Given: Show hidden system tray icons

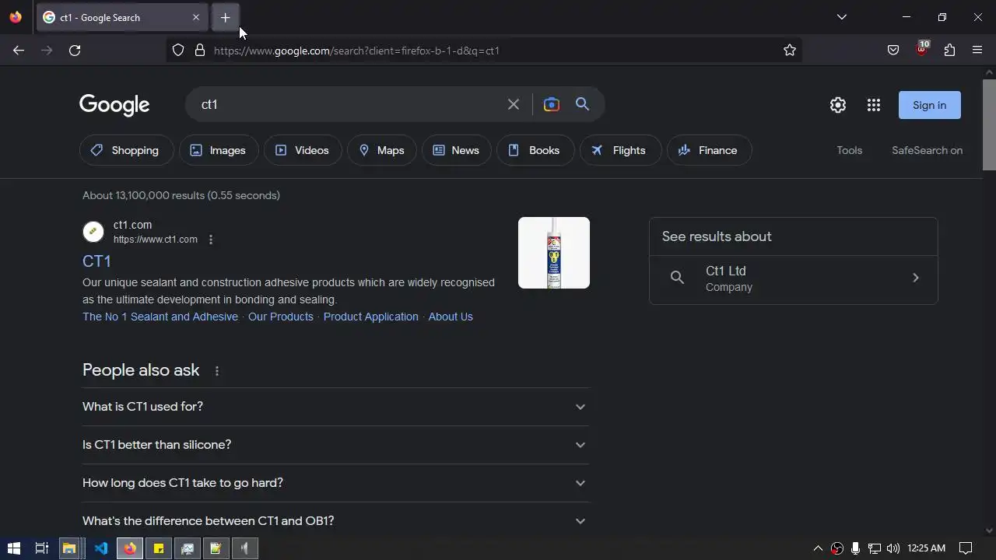Looking at the screenshot, I should [x=818, y=548].
